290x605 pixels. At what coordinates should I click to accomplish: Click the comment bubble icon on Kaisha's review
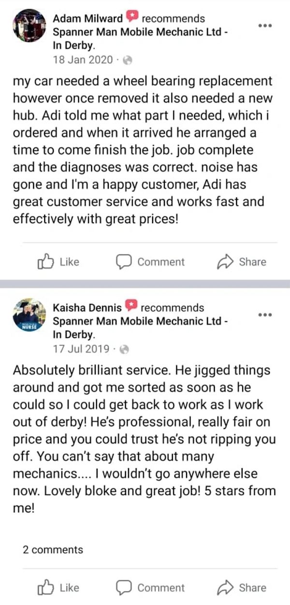point(124,588)
